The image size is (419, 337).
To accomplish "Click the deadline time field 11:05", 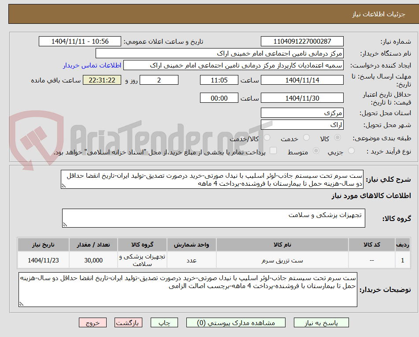I will (219, 80).
